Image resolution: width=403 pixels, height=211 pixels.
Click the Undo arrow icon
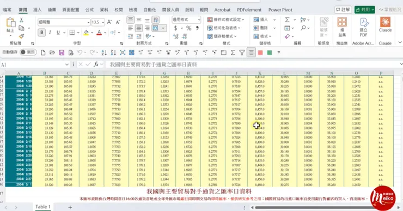[80, 53]
